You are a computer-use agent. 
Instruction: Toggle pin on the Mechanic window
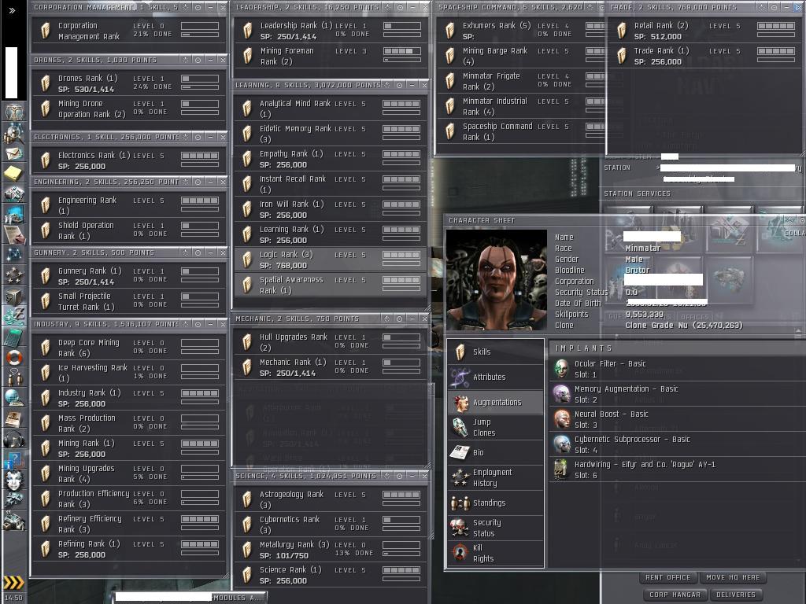pyautogui.click(x=400, y=319)
